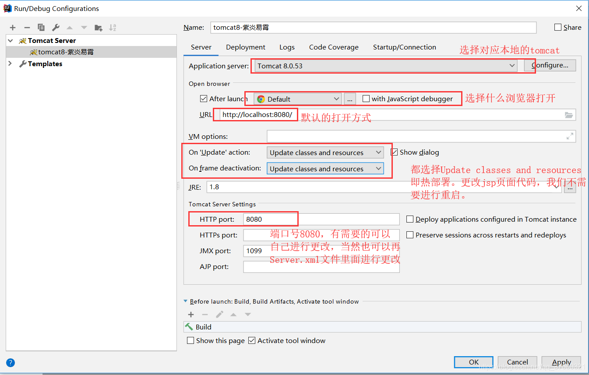The width and height of the screenshot is (589, 375).
Task: Open the On 'Update' action dropdown
Action: [325, 152]
